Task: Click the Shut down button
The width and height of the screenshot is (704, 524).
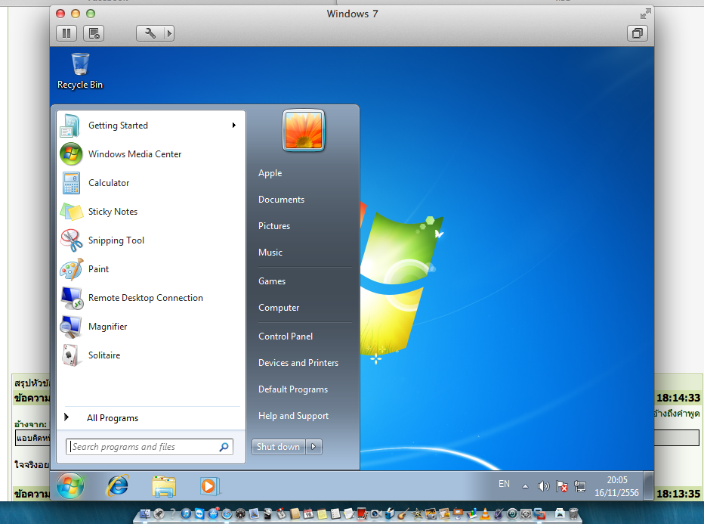Action: click(x=279, y=447)
